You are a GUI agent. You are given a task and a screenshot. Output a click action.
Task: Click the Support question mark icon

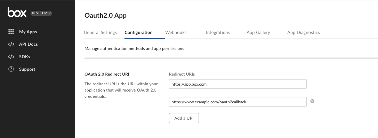point(11,69)
